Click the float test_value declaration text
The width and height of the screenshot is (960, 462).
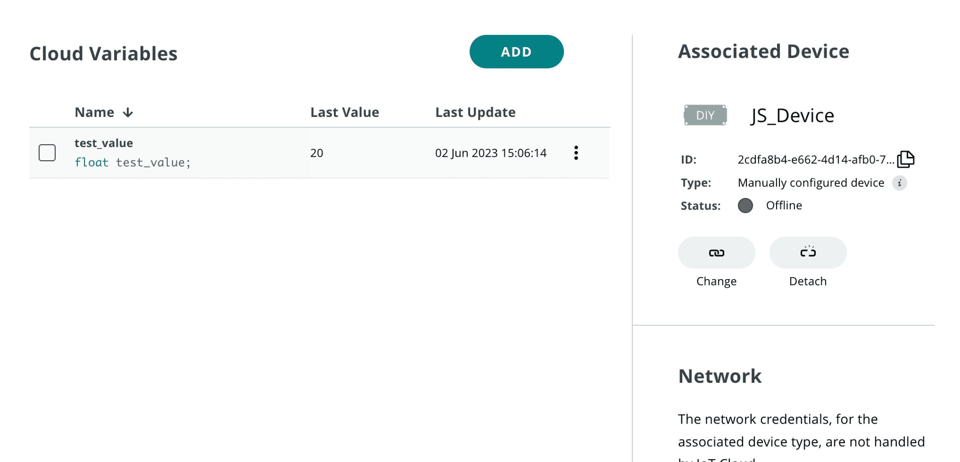click(132, 162)
